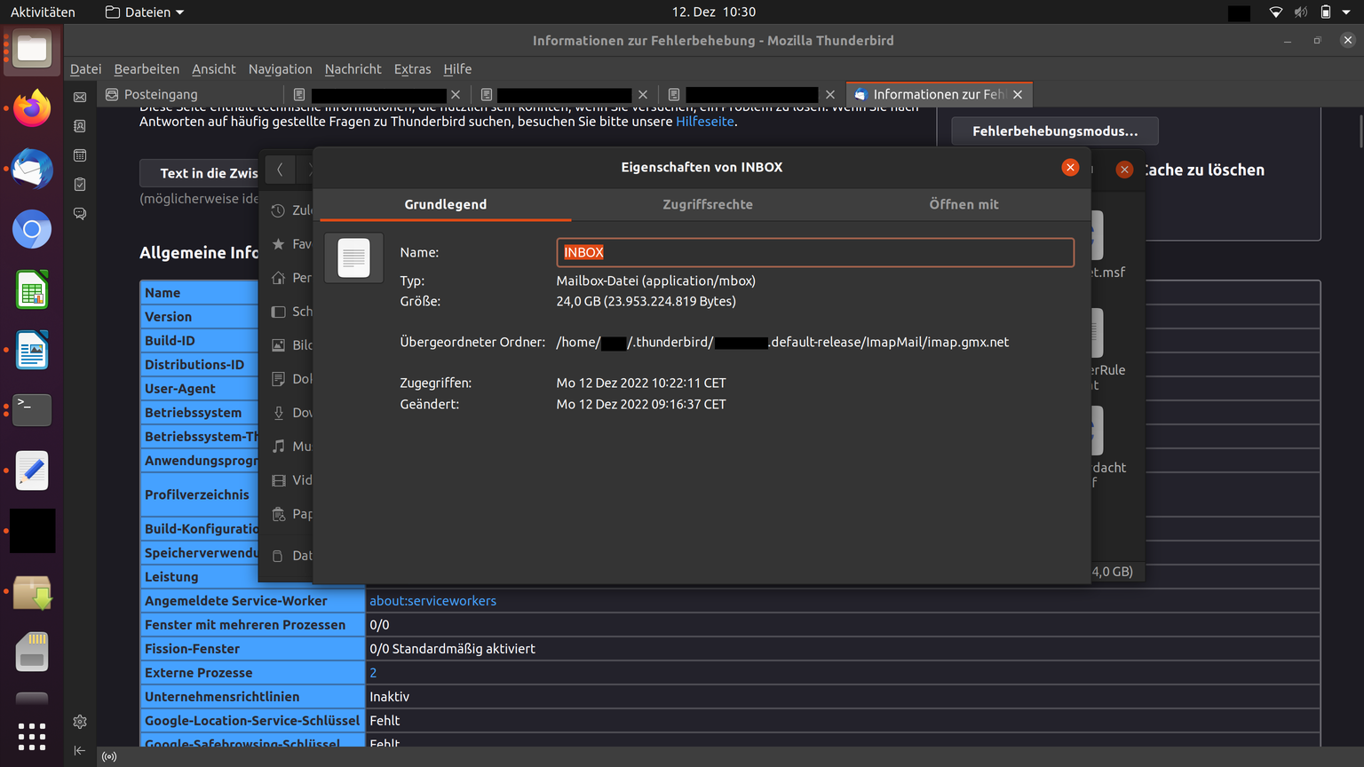Expand the Dateien app menu in top bar
Image resolution: width=1364 pixels, height=767 pixels.
[x=145, y=12]
